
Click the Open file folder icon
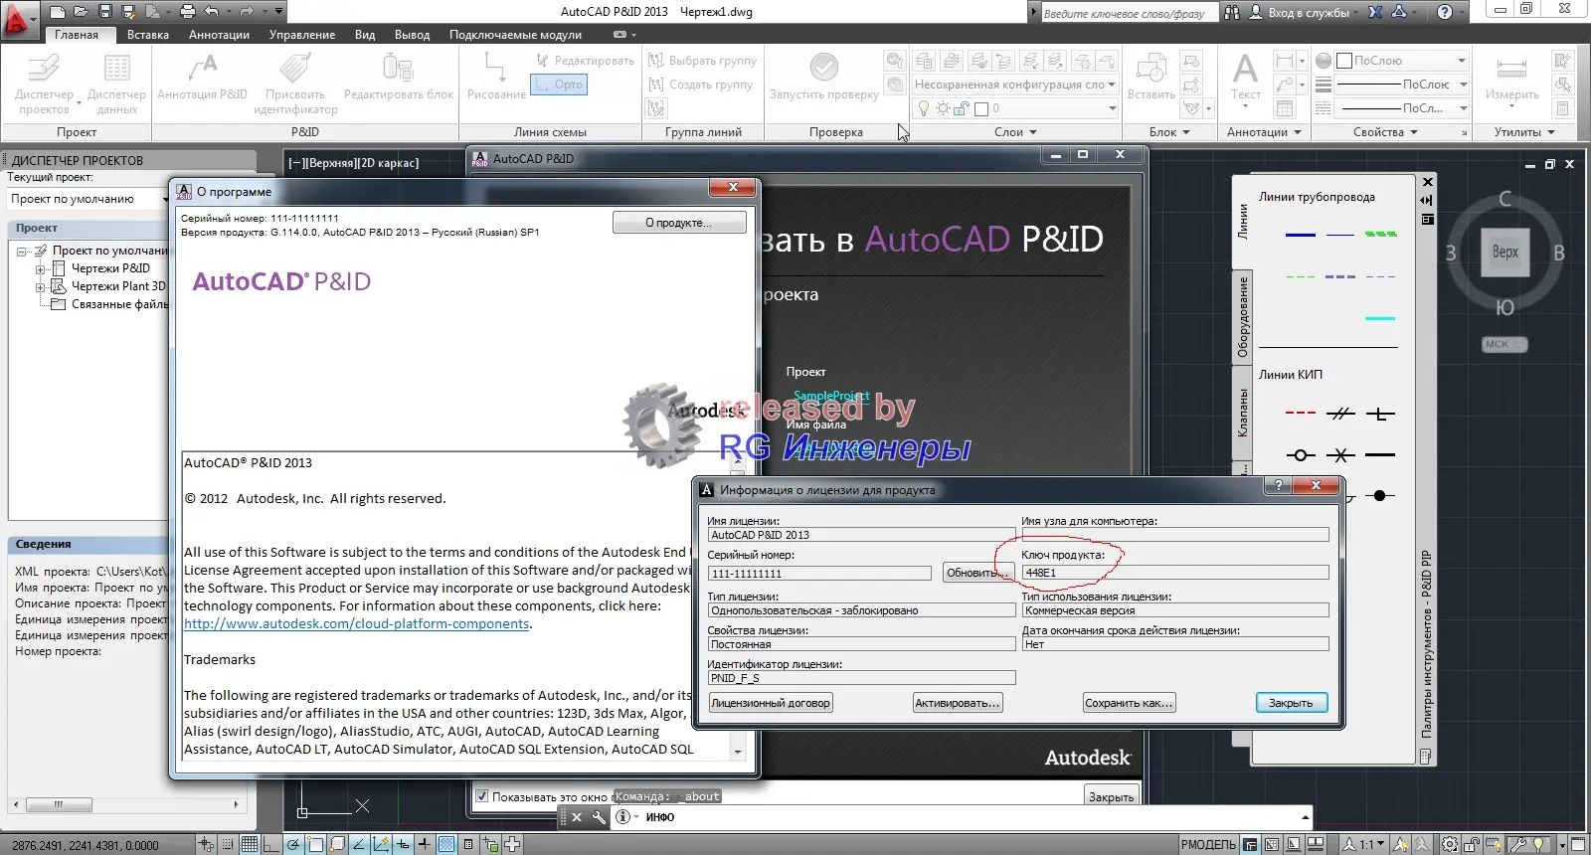(x=81, y=12)
